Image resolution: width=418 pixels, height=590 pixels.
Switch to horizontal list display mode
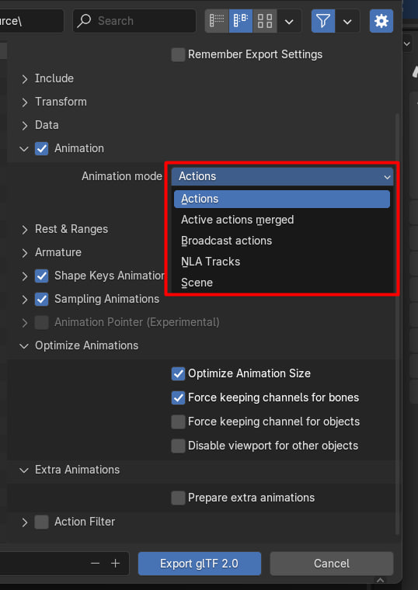[241, 21]
